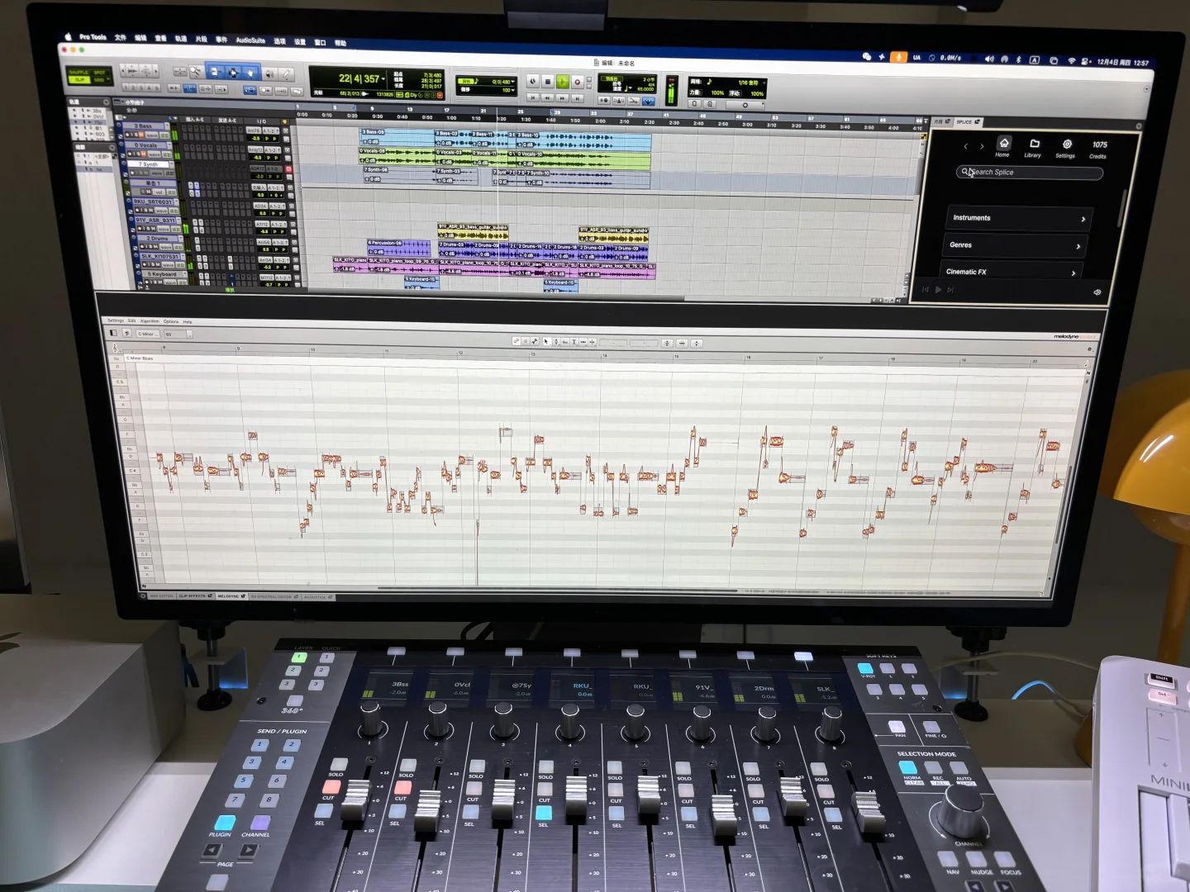
Task: Click Splice previous sample button
Action: click(x=926, y=290)
